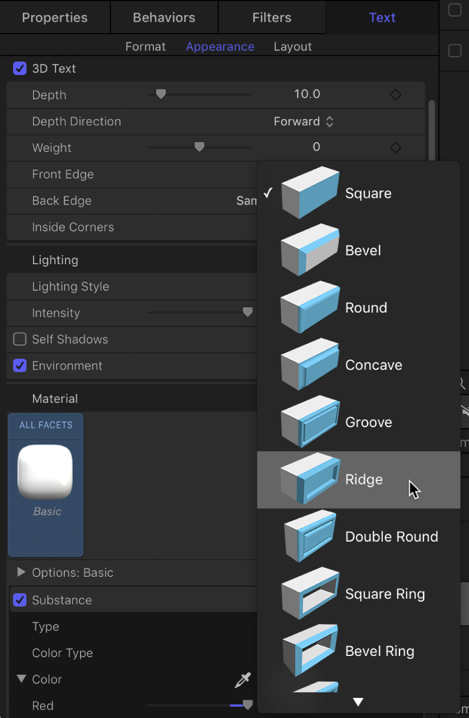469x718 pixels.
Task: Click the Weight keyframe diamond icon
Action: 396,147
